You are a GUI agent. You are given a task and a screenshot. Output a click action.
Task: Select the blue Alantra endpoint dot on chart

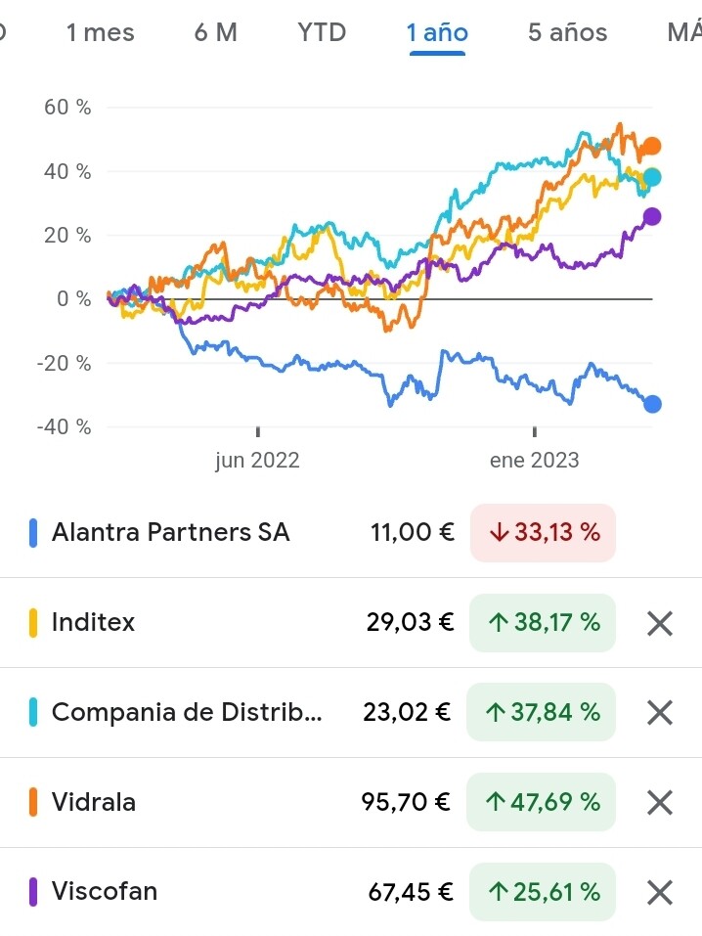point(652,404)
